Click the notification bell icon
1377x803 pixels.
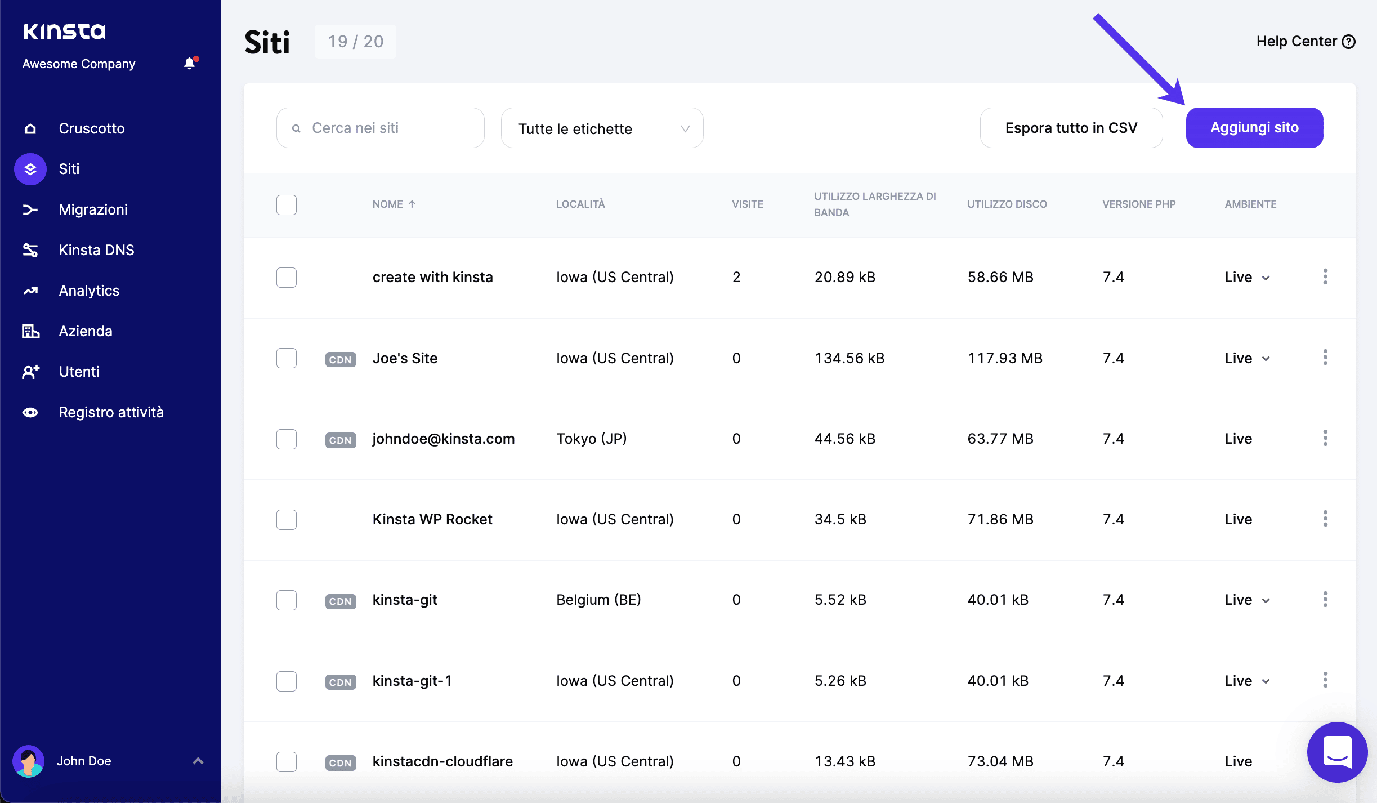[x=190, y=64]
